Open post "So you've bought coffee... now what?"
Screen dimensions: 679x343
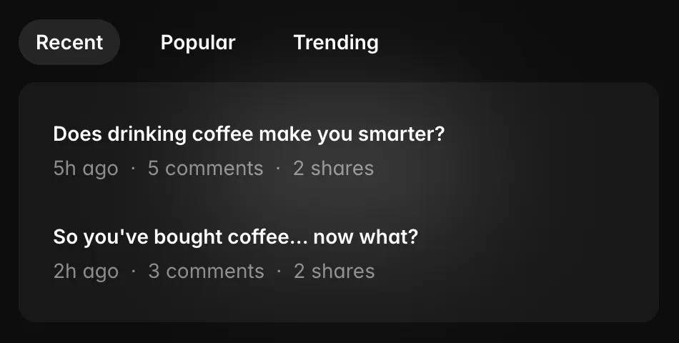tap(235, 237)
